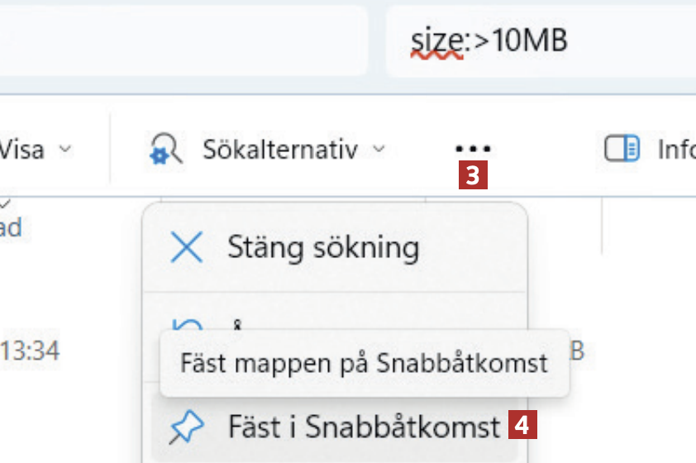Click the Sökalternativ toolbar label
The width and height of the screenshot is (696, 463).
click(280, 150)
